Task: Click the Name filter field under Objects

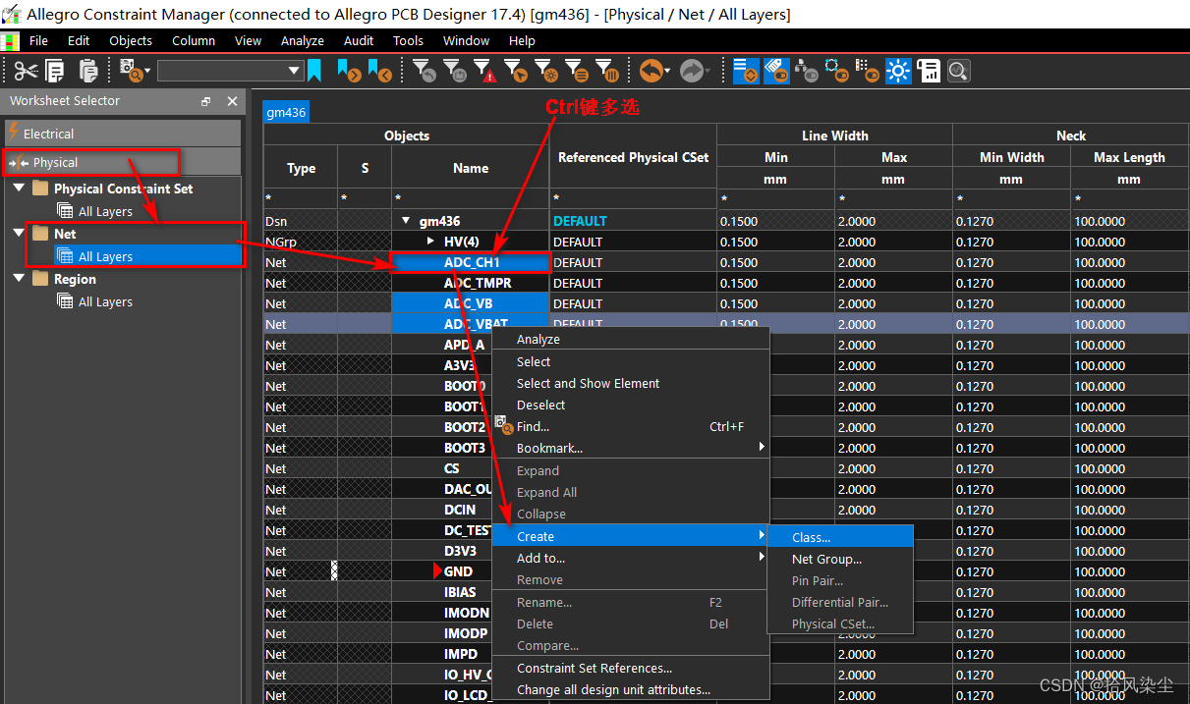Action: pos(471,199)
